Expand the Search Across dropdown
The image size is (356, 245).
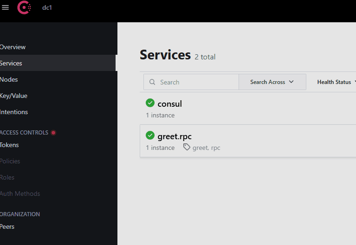272,82
